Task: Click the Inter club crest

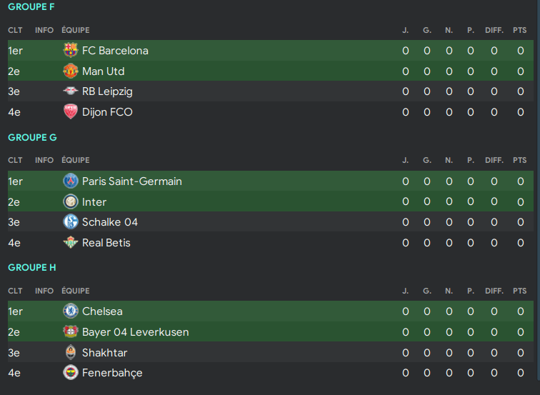Action: click(71, 202)
